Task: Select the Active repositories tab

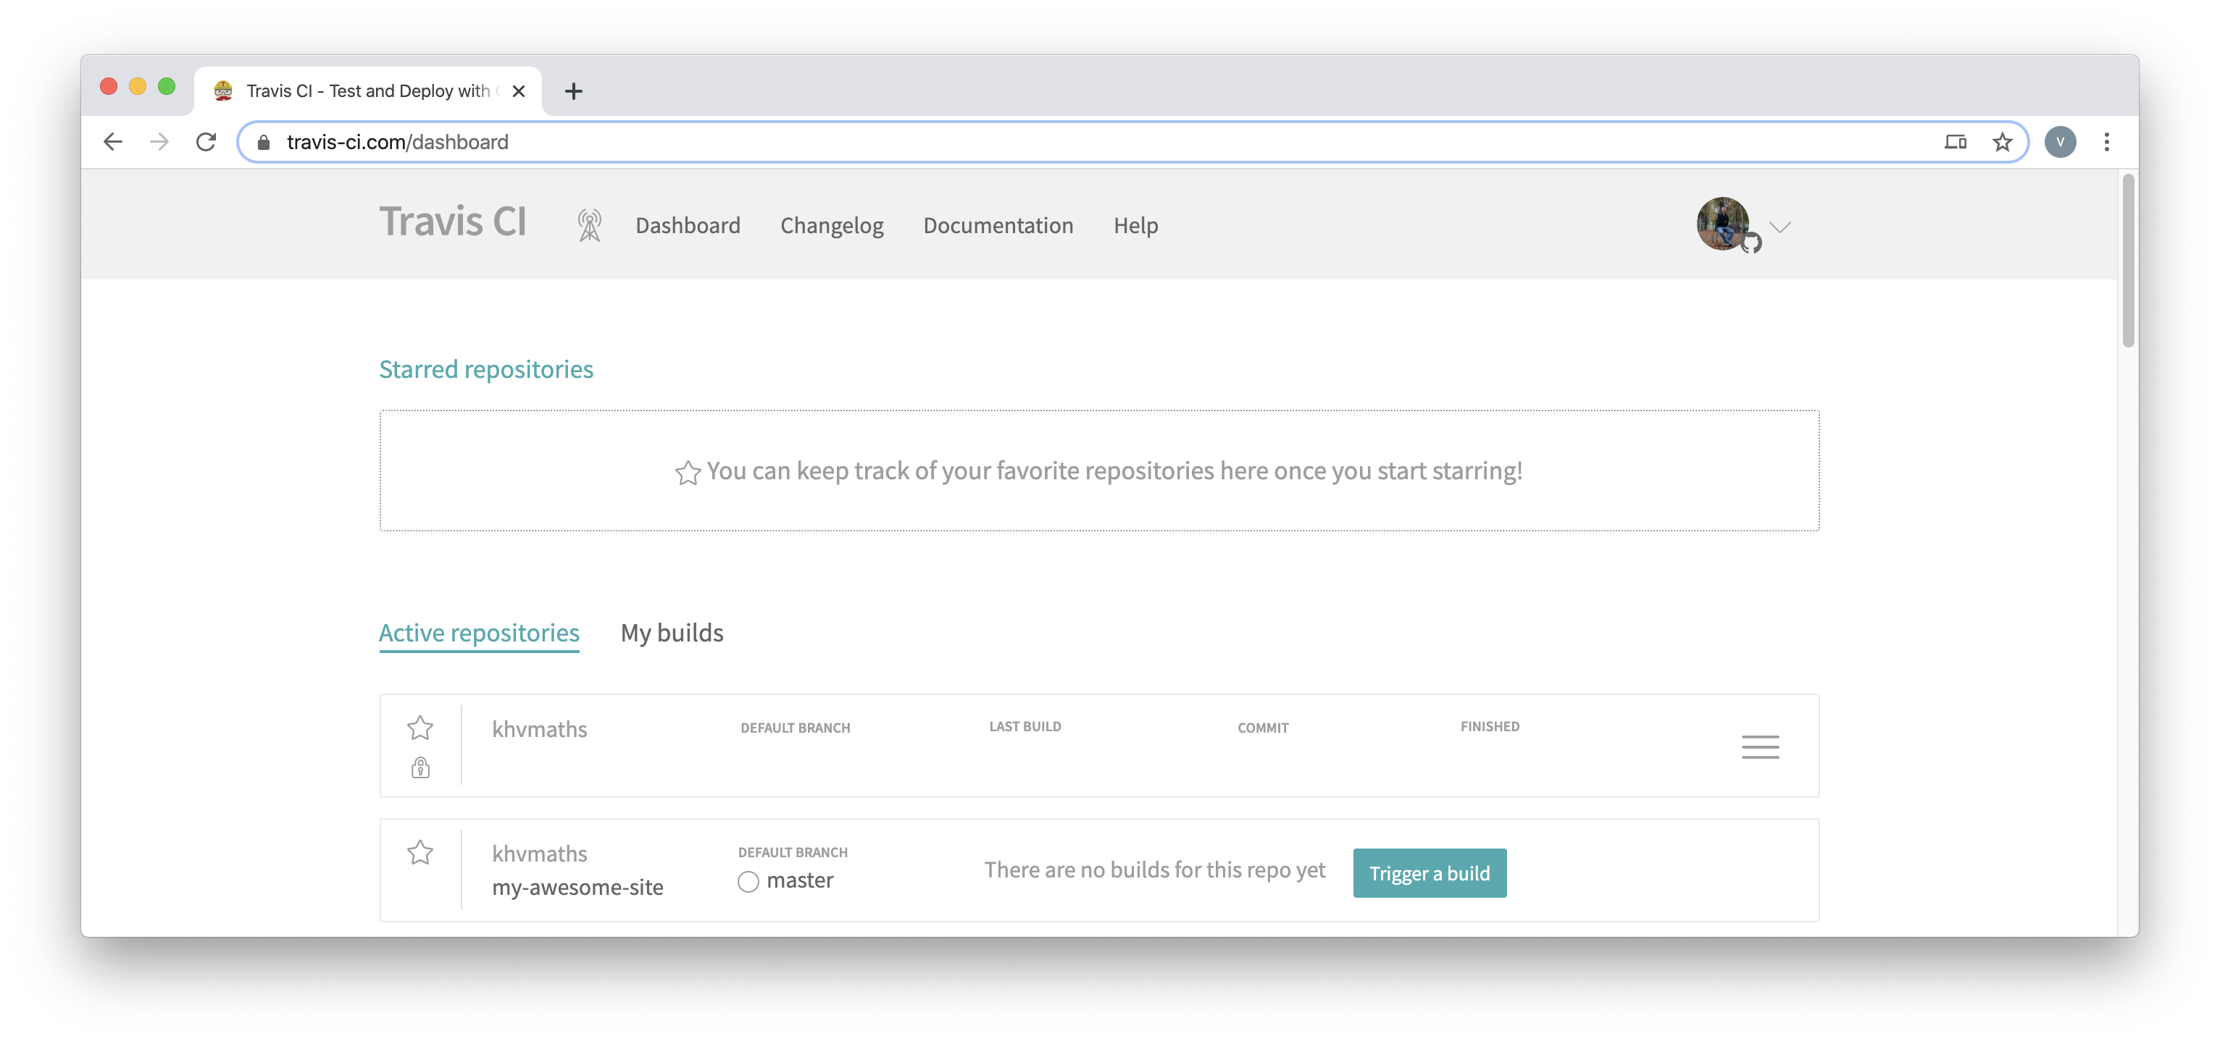Action: click(479, 632)
